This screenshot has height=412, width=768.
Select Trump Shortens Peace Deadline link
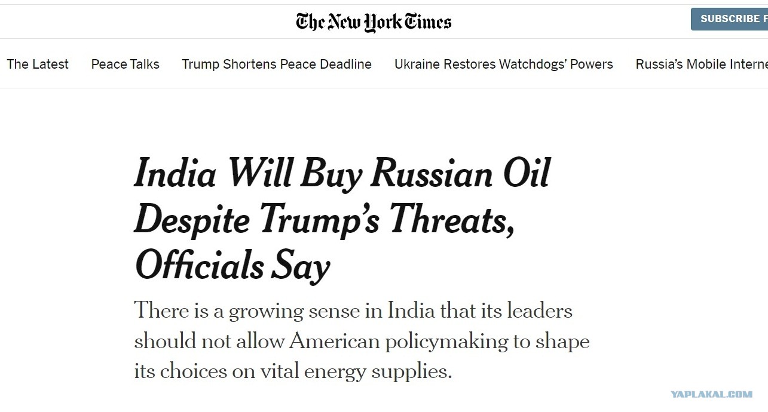click(x=277, y=64)
